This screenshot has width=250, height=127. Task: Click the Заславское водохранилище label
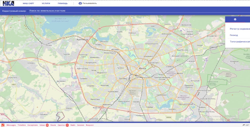point(60,20)
